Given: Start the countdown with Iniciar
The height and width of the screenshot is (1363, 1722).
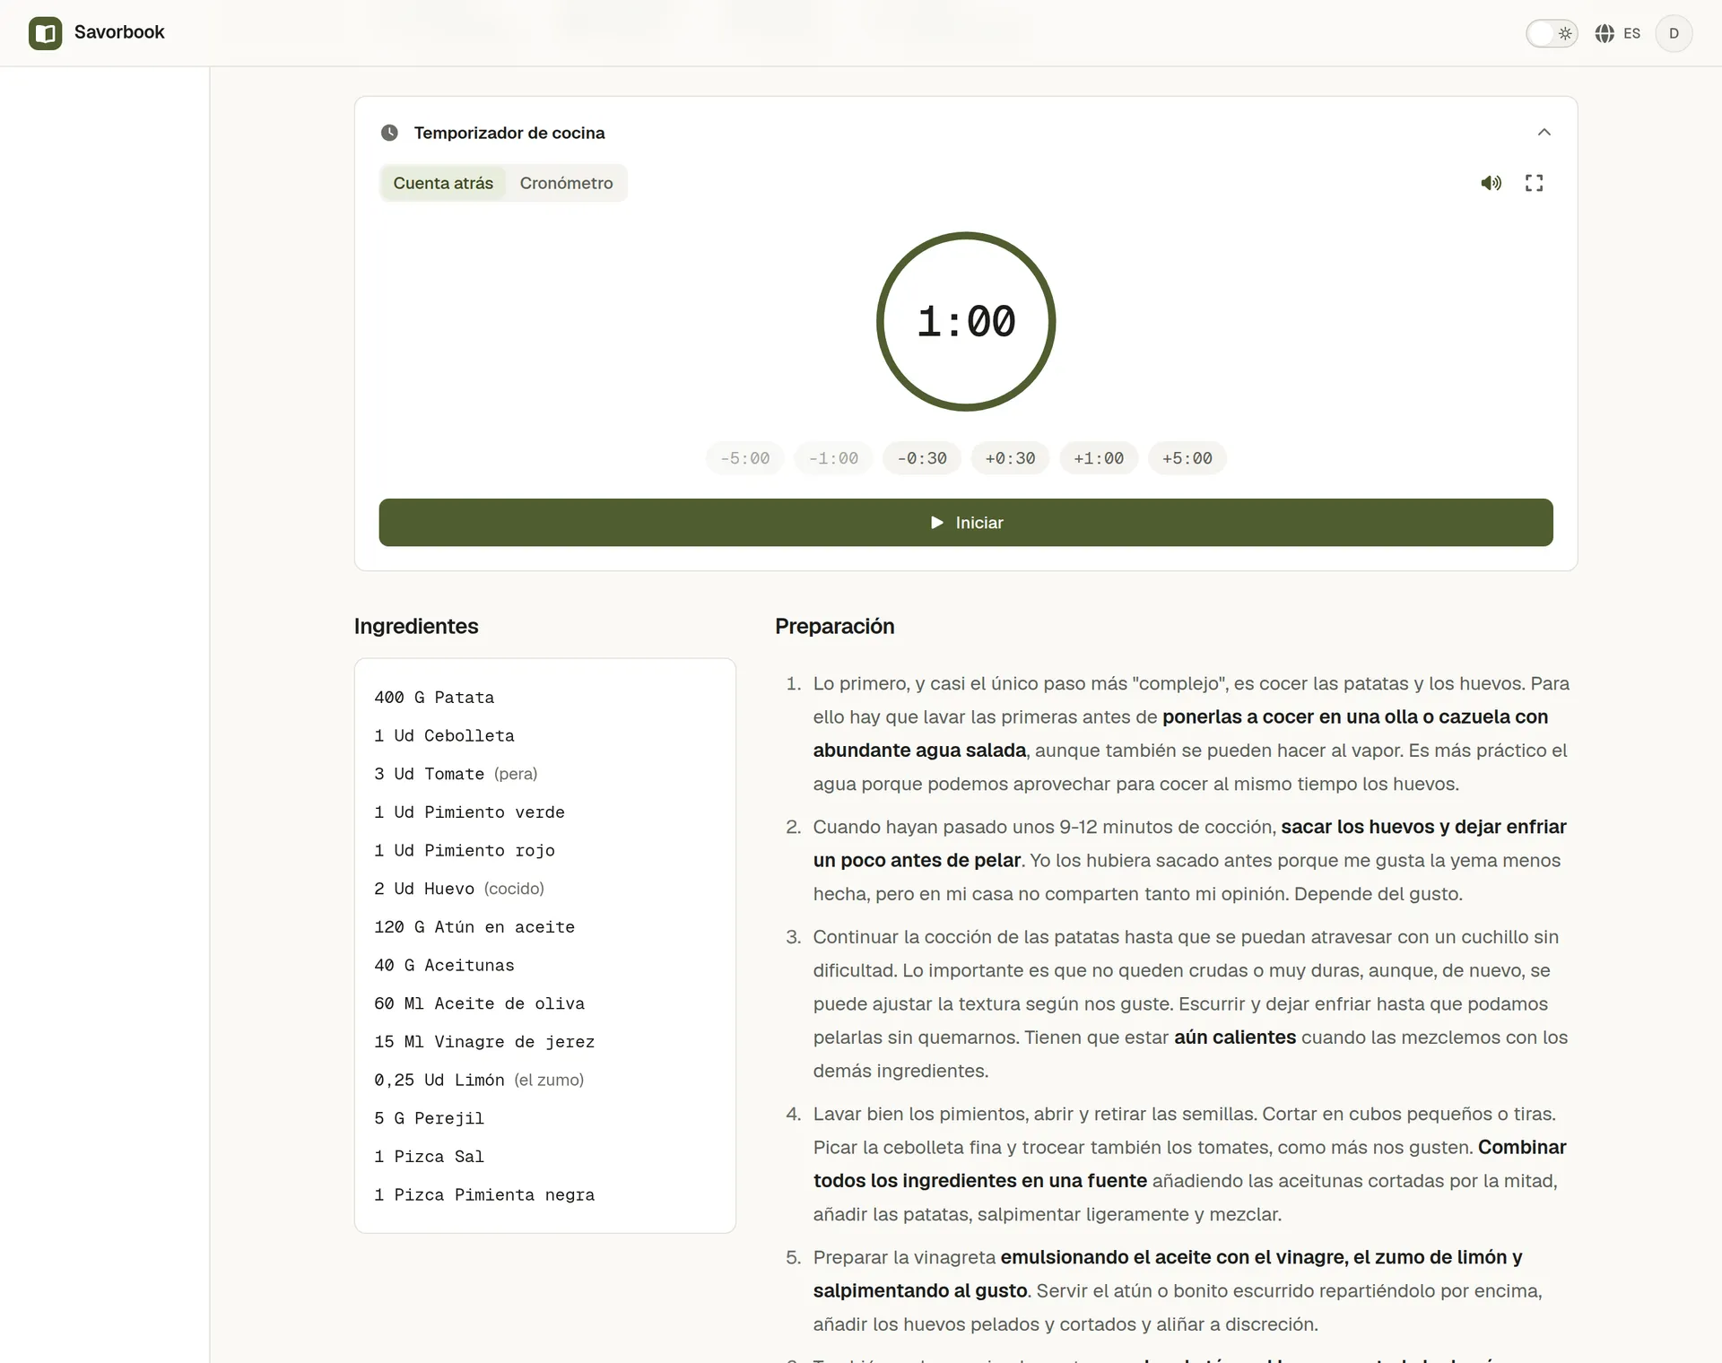Looking at the screenshot, I should 966,523.
